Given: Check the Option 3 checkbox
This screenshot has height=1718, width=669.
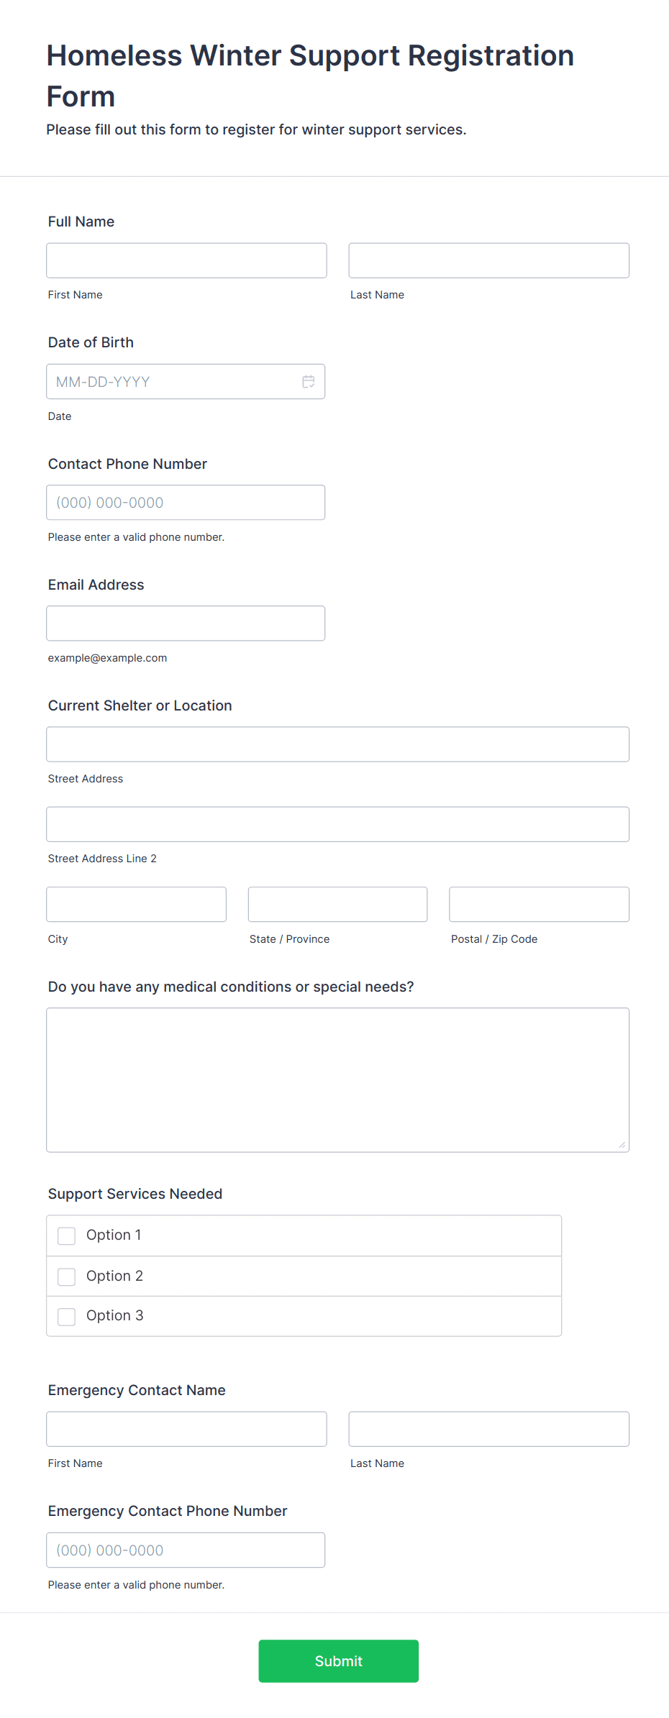Looking at the screenshot, I should click(66, 1316).
